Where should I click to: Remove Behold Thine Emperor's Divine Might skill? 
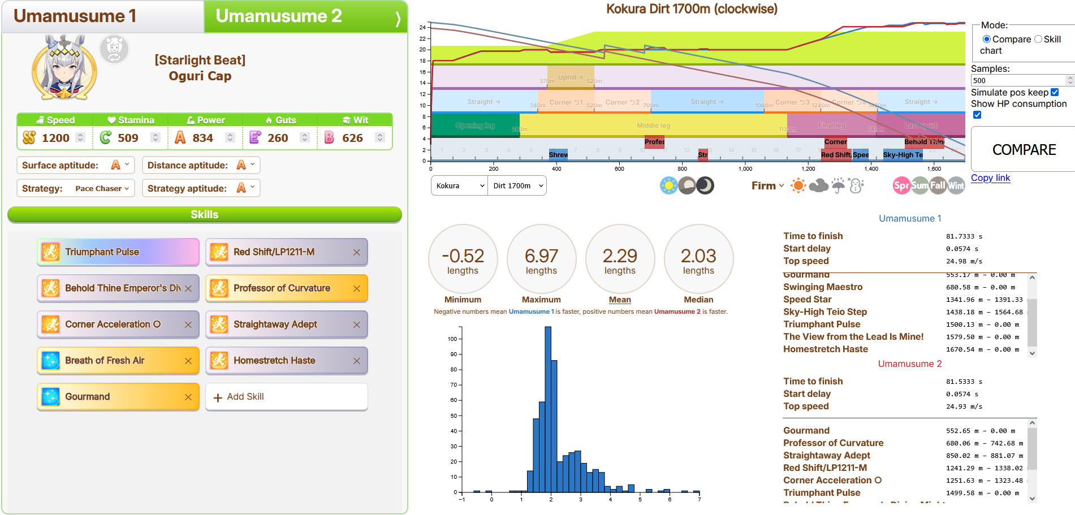[188, 289]
